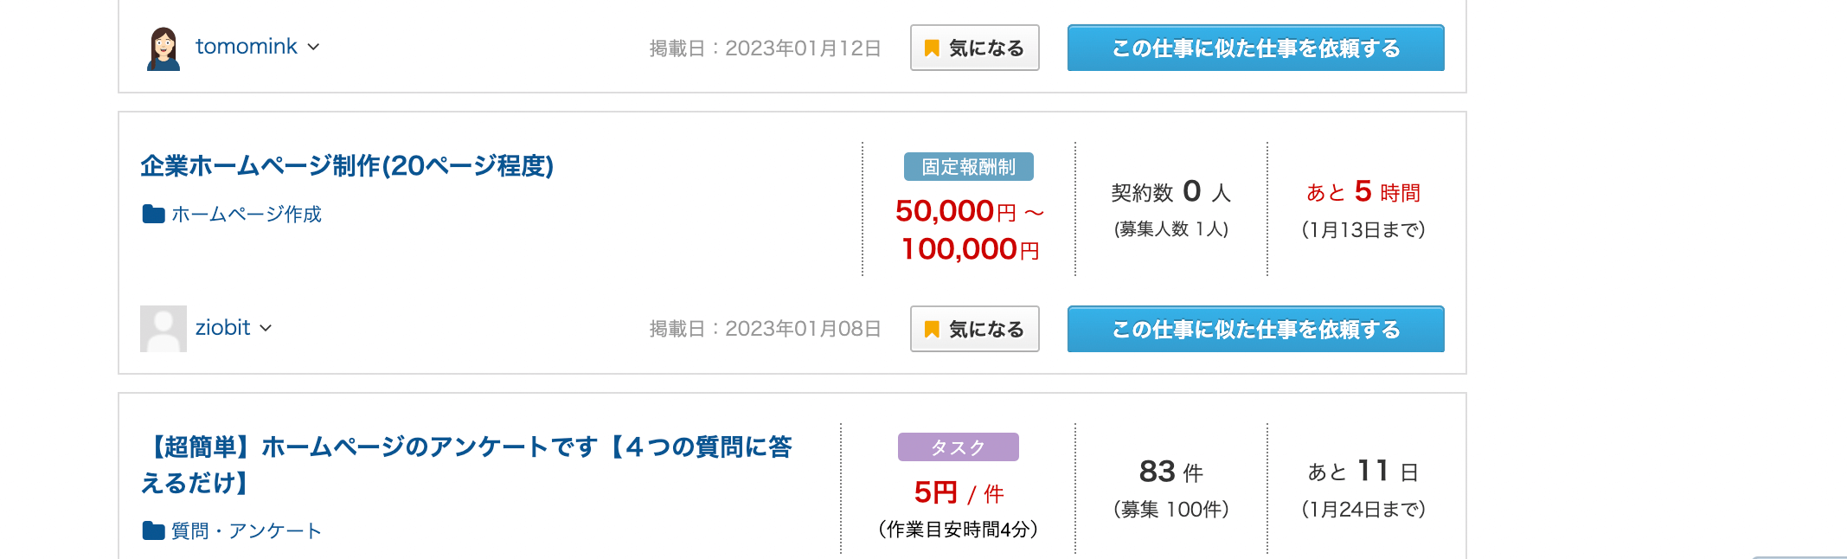Expand the ziobit user dropdown chevron

pyautogui.click(x=266, y=328)
